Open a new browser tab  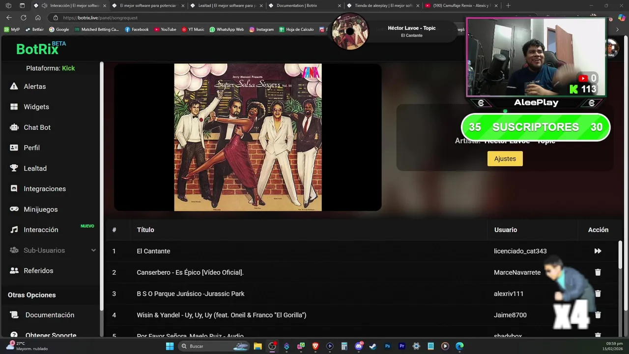pos(508,5)
